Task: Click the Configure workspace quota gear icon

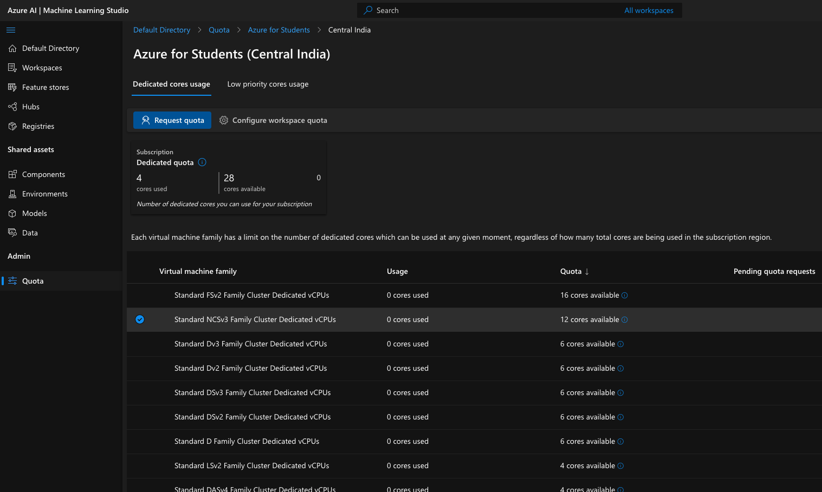Action: (x=224, y=120)
